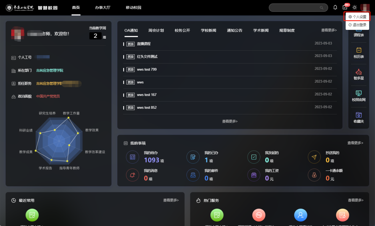Image resolution: width=375 pixels, height=226 pixels.
Task: Launch the 智多星 robot icon
Action: [359, 72]
